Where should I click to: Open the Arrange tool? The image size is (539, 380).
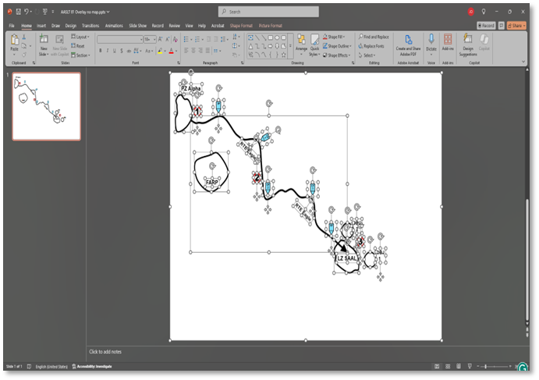[301, 41]
